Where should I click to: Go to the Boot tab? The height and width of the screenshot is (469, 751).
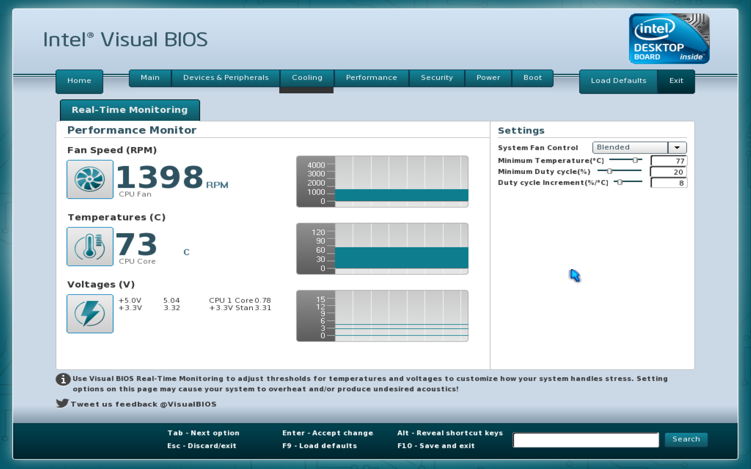click(533, 78)
